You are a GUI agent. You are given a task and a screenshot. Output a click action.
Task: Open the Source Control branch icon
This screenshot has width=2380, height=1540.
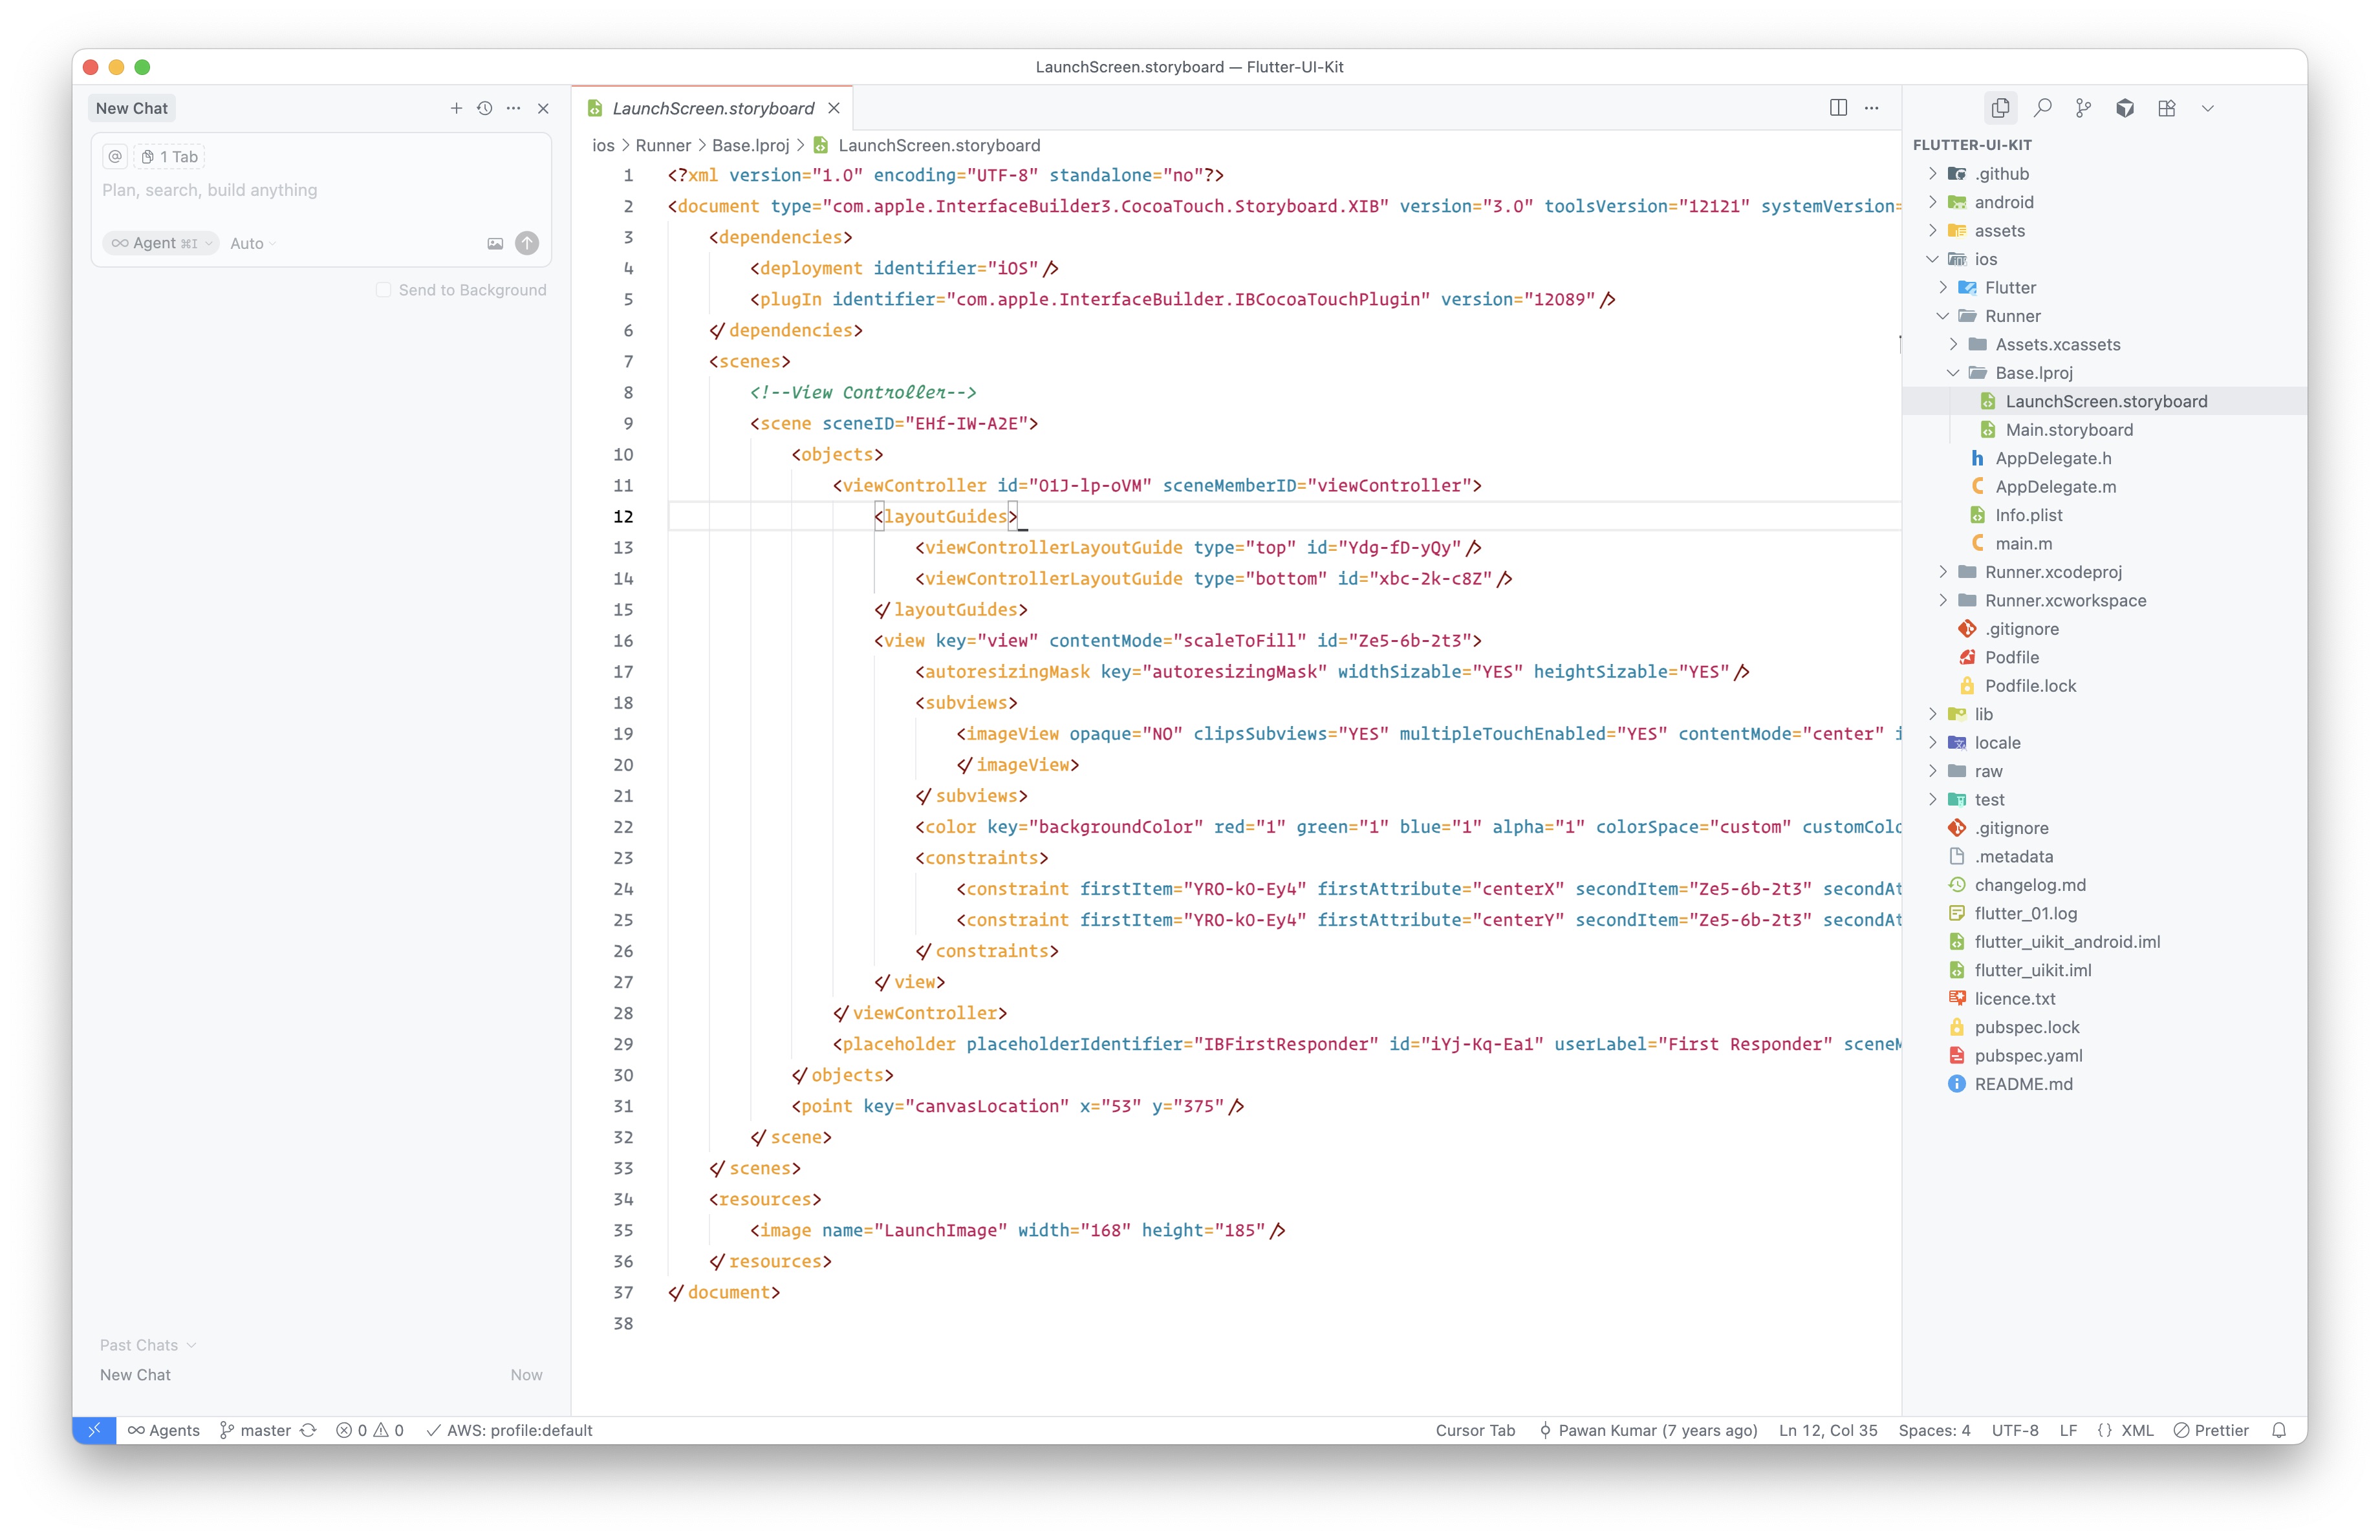(x=2083, y=108)
